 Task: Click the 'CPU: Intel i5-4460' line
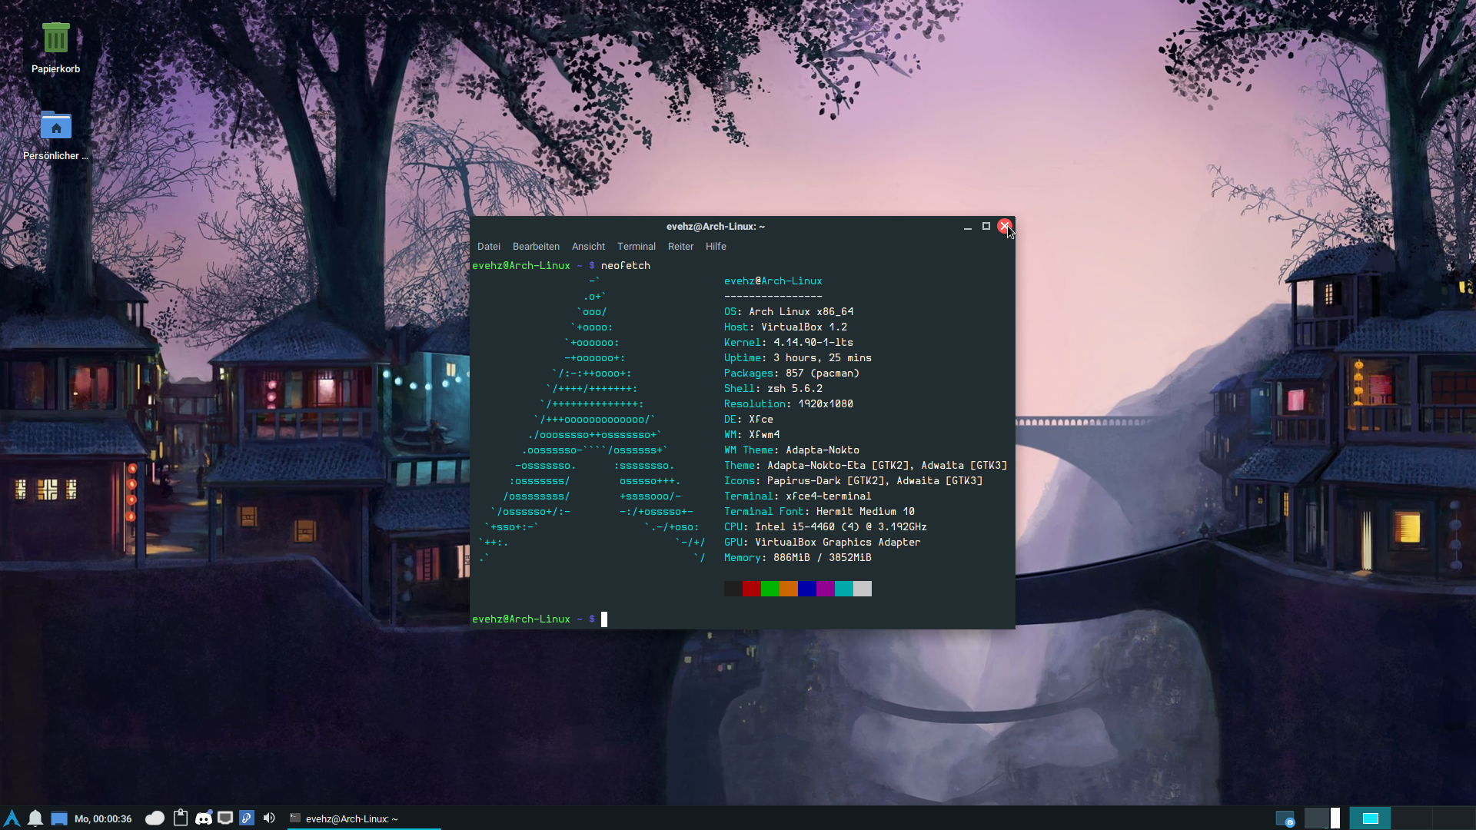tap(826, 527)
